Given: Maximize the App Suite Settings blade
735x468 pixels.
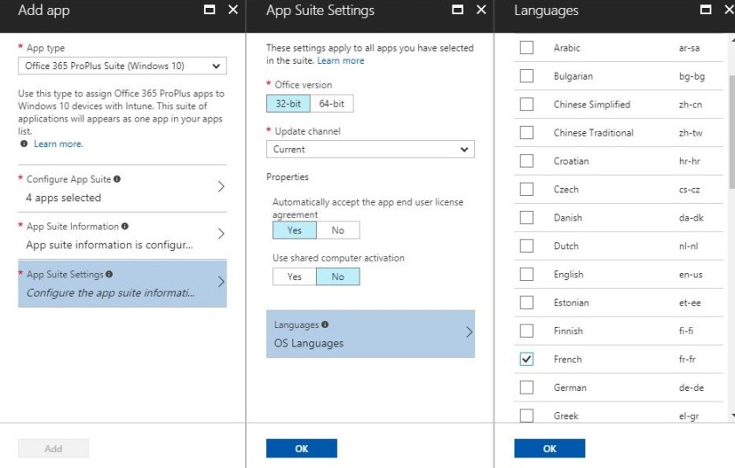Looking at the screenshot, I should [x=458, y=10].
